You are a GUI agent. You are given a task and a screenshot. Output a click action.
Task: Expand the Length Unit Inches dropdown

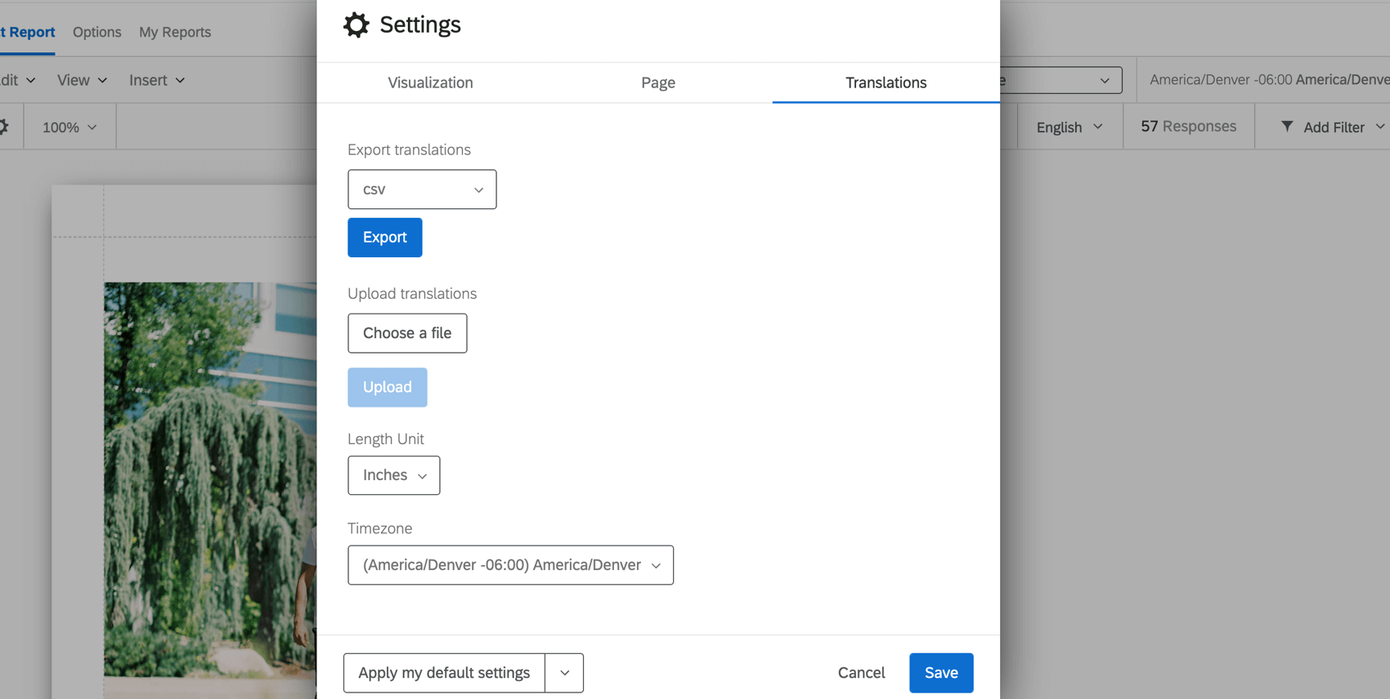393,475
